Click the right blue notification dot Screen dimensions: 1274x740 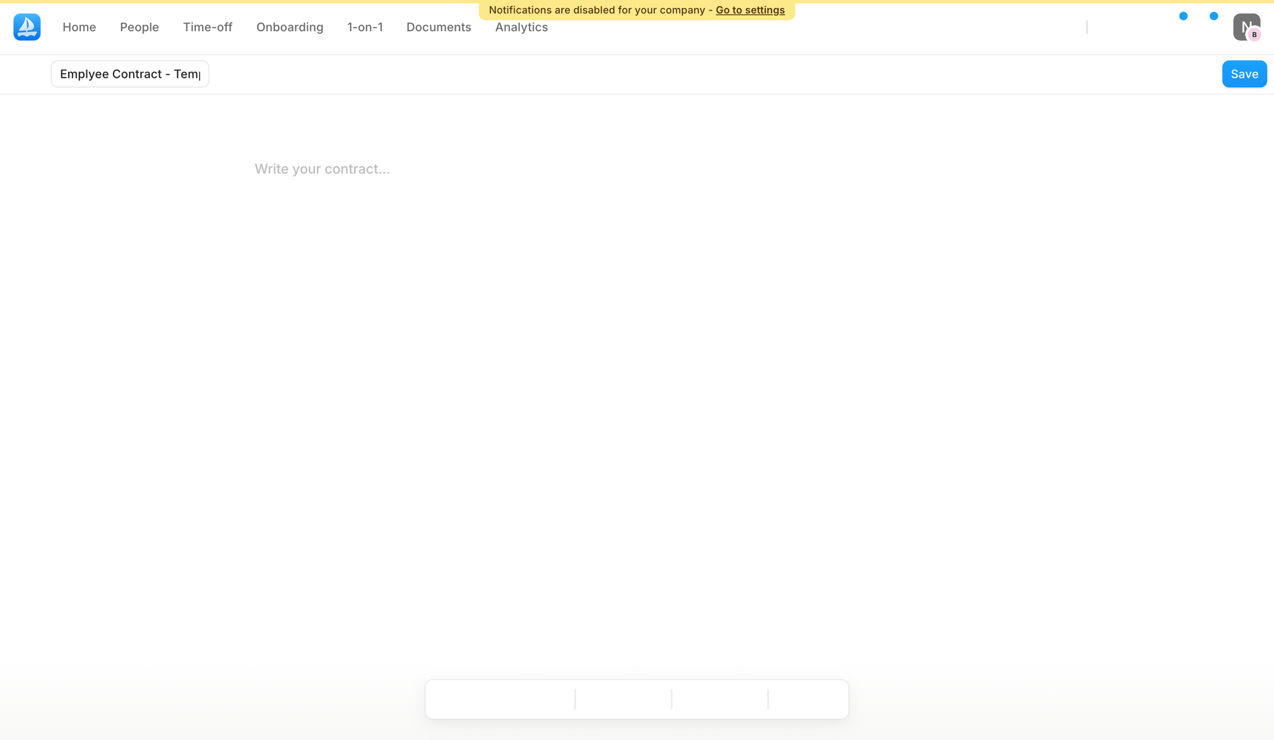(x=1213, y=16)
